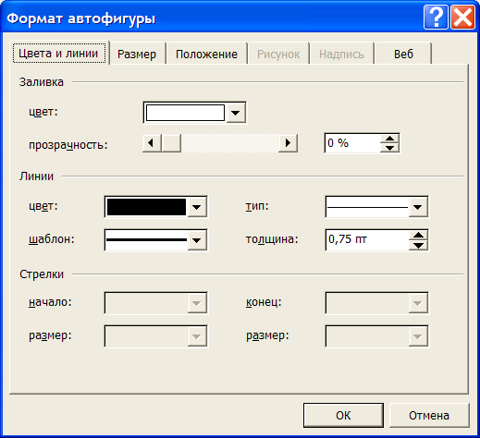Click the толщина 0,75 пт field
The image size is (480, 438).
point(367,239)
